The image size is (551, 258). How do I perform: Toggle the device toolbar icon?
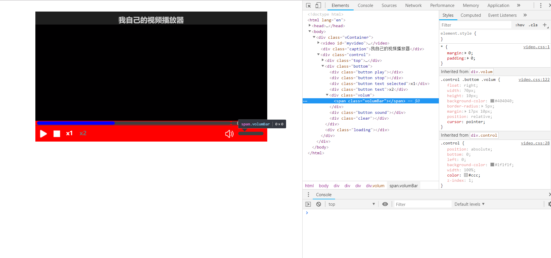(318, 5)
